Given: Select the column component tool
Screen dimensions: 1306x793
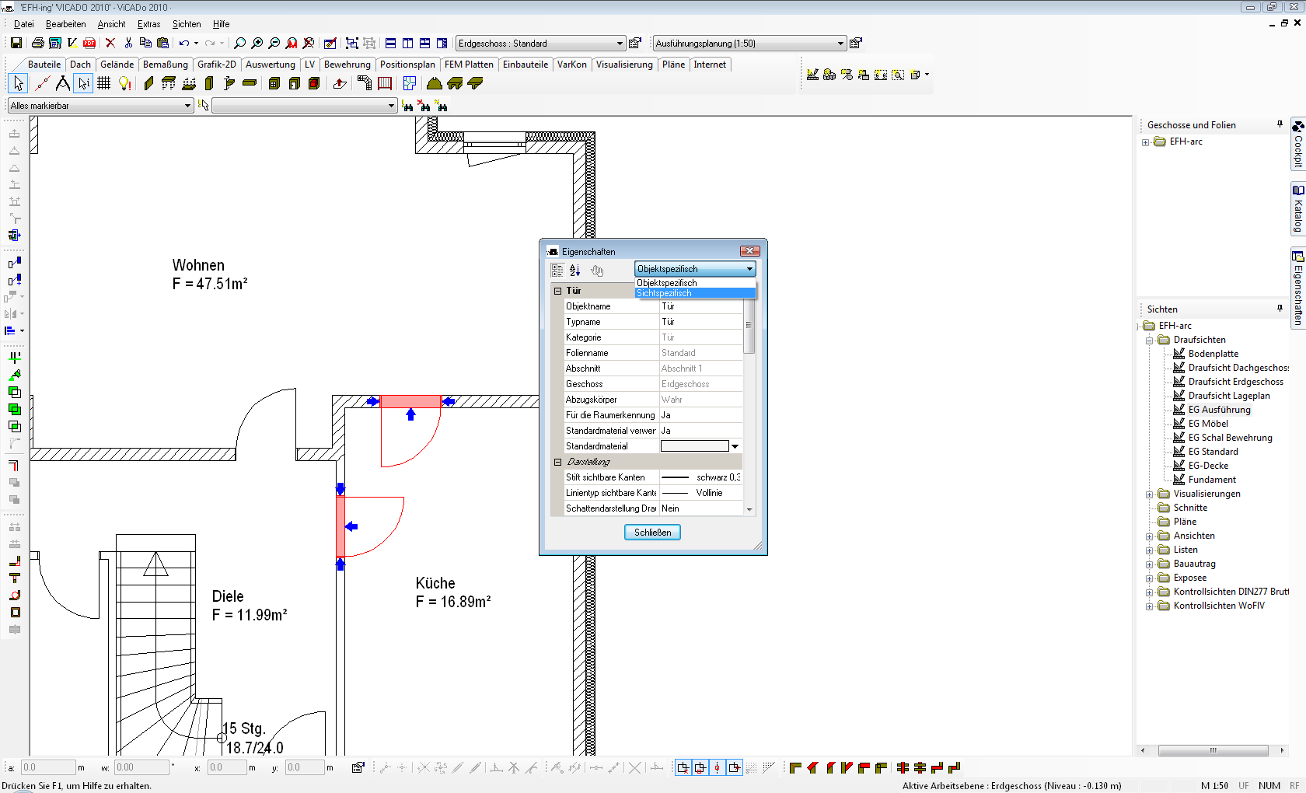Looking at the screenshot, I should click(208, 83).
